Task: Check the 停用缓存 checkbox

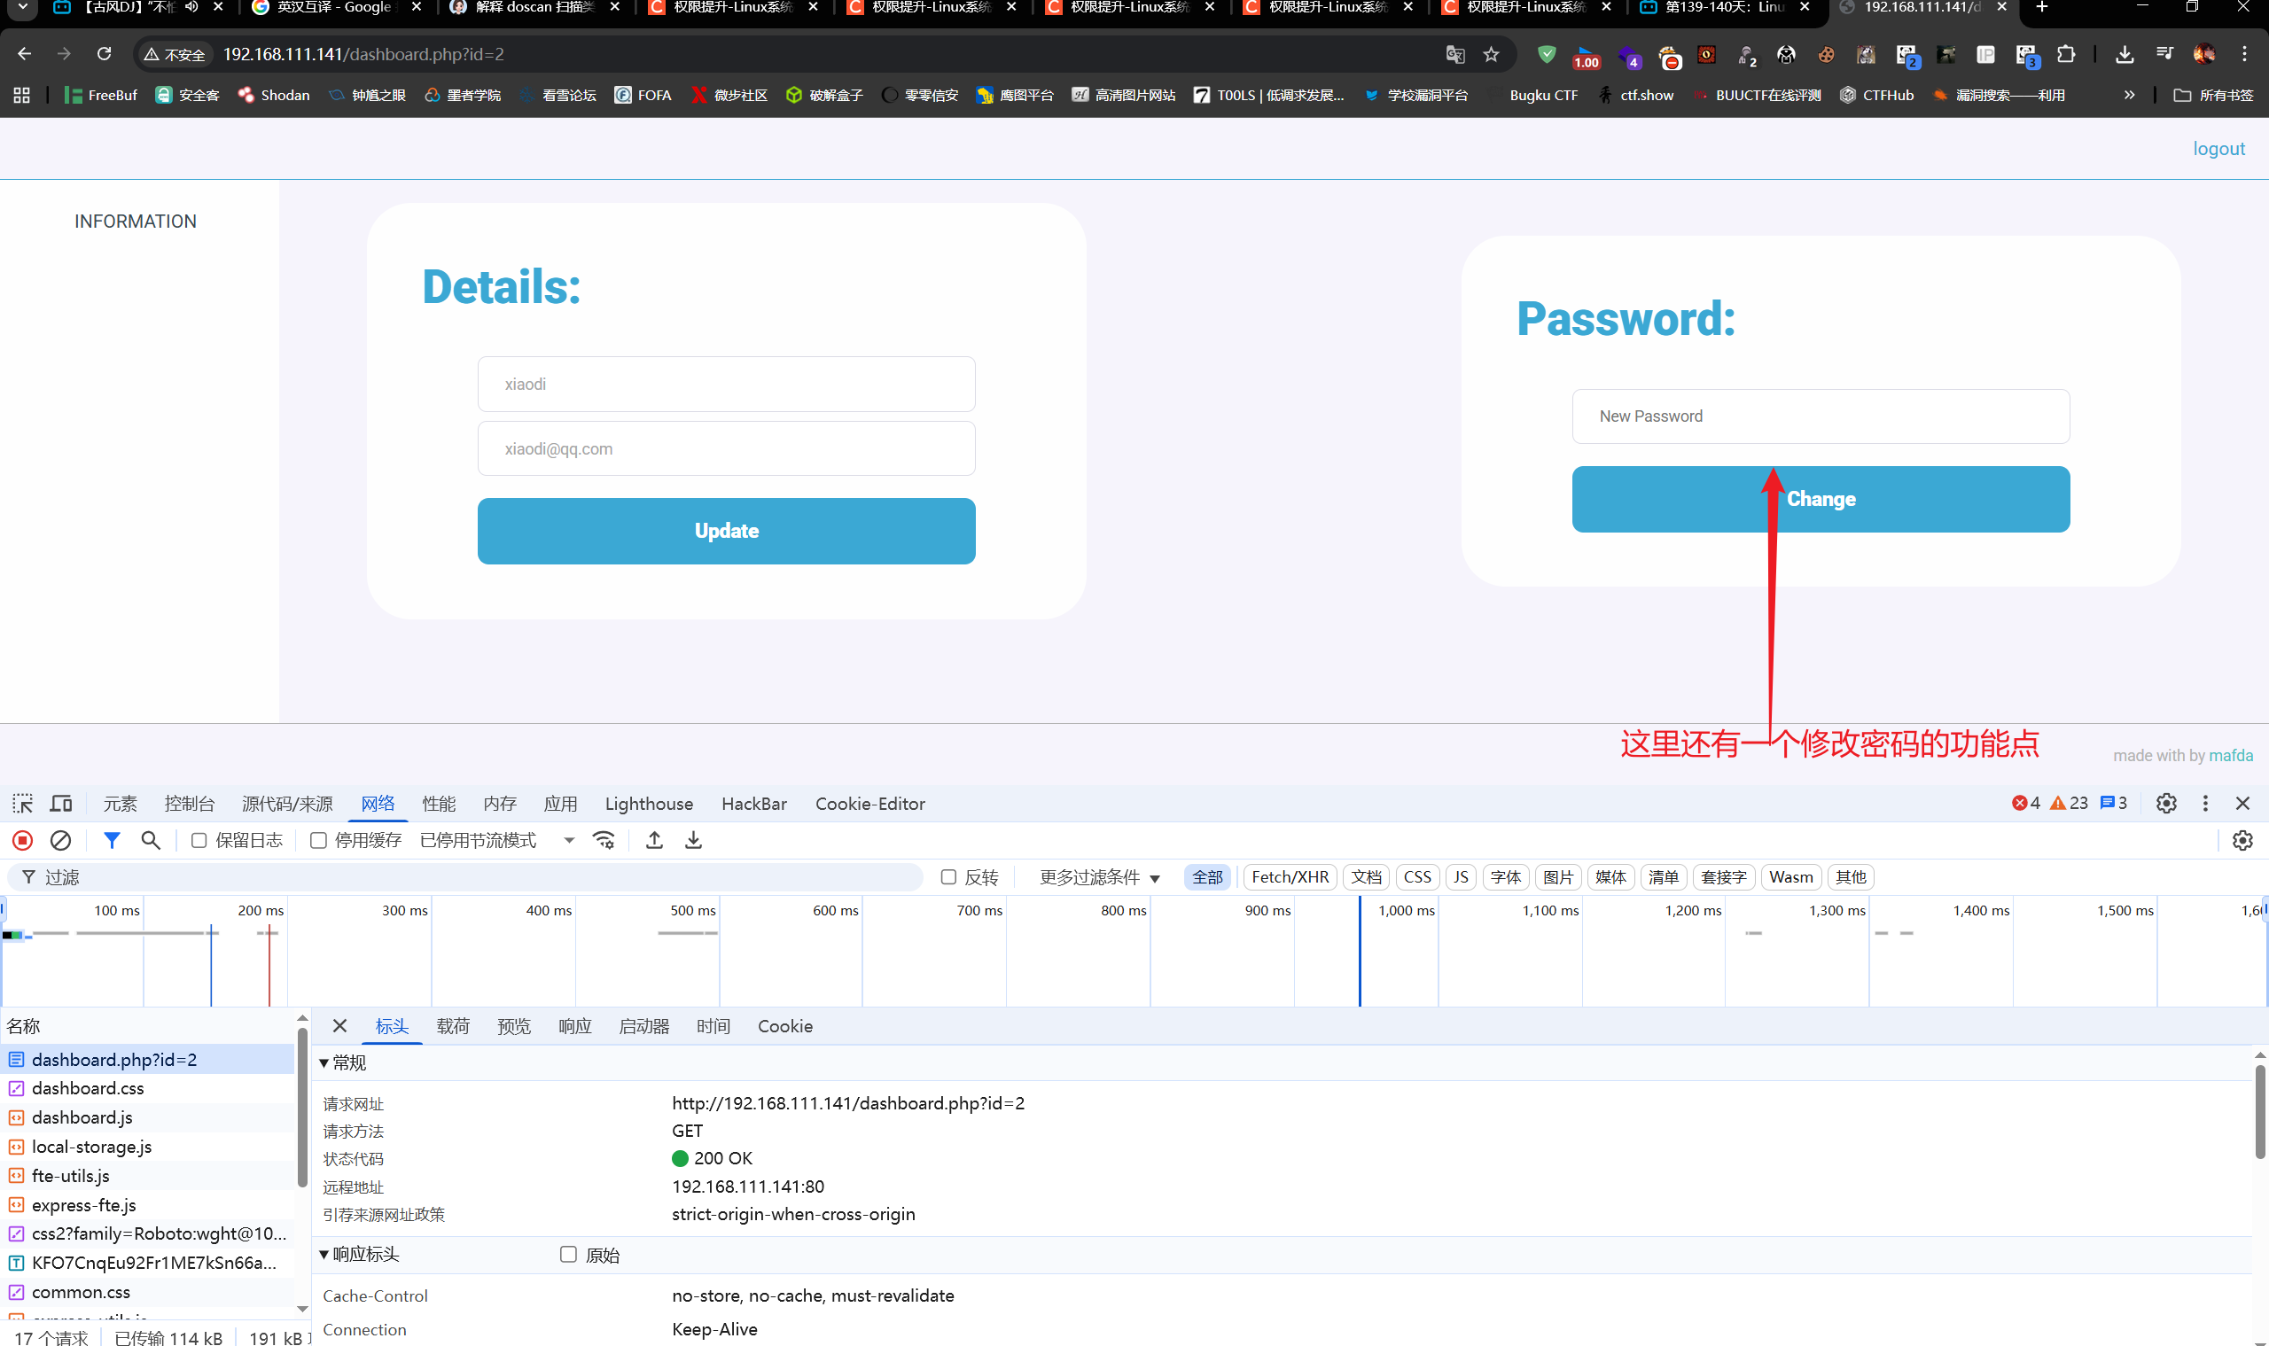Action: pyautogui.click(x=318, y=841)
